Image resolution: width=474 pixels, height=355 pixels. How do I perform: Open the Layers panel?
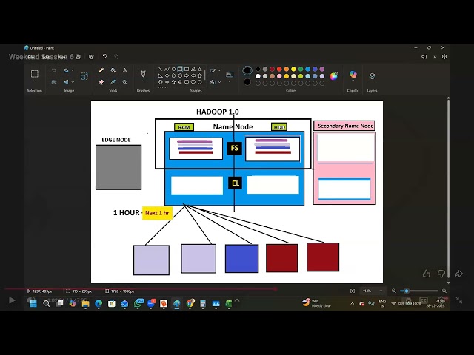(x=372, y=75)
